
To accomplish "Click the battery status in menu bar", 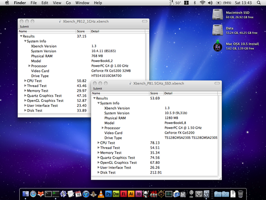I will pos(223,3).
